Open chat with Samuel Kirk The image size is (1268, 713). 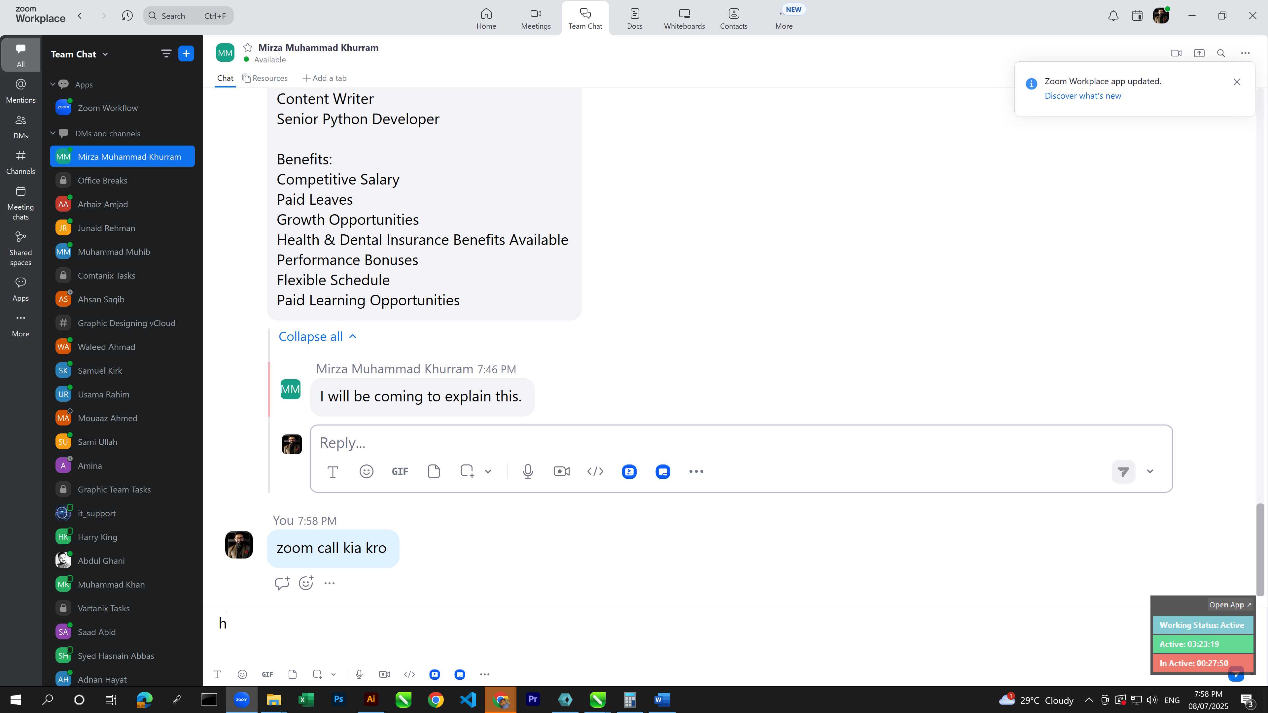tap(122, 370)
